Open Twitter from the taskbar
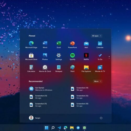This screenshot has height=131, width=131. click(x=78, y=128)
